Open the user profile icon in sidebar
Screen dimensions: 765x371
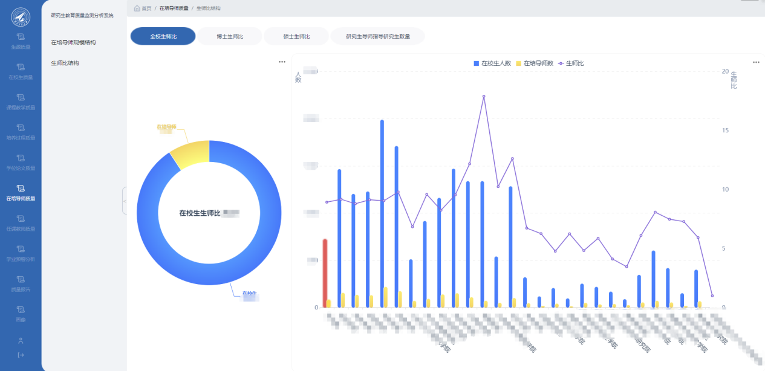(21, 341)
